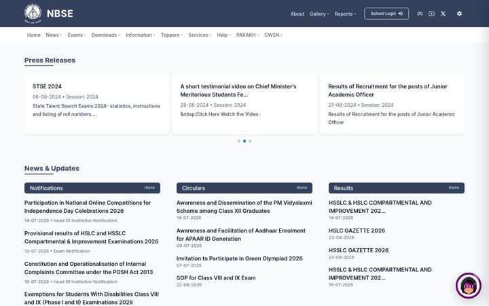Click the NBSE site title
This screenshot has height=306, width=489.
(60, 14)
